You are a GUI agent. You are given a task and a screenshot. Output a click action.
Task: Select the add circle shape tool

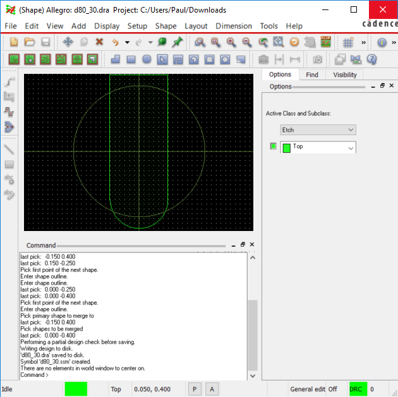(x=147, y=59)
